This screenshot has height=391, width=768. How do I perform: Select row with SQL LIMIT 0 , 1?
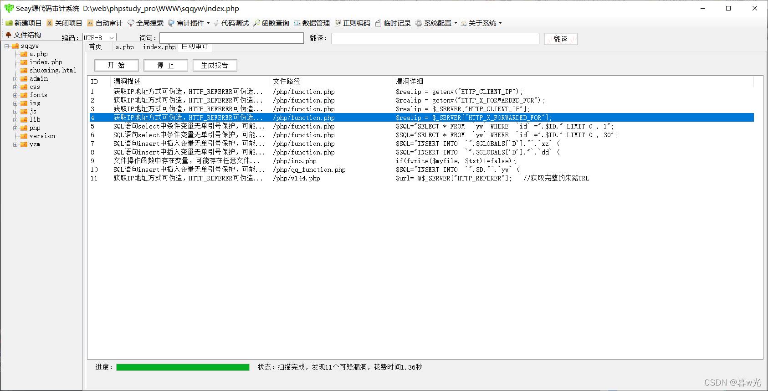422,126
